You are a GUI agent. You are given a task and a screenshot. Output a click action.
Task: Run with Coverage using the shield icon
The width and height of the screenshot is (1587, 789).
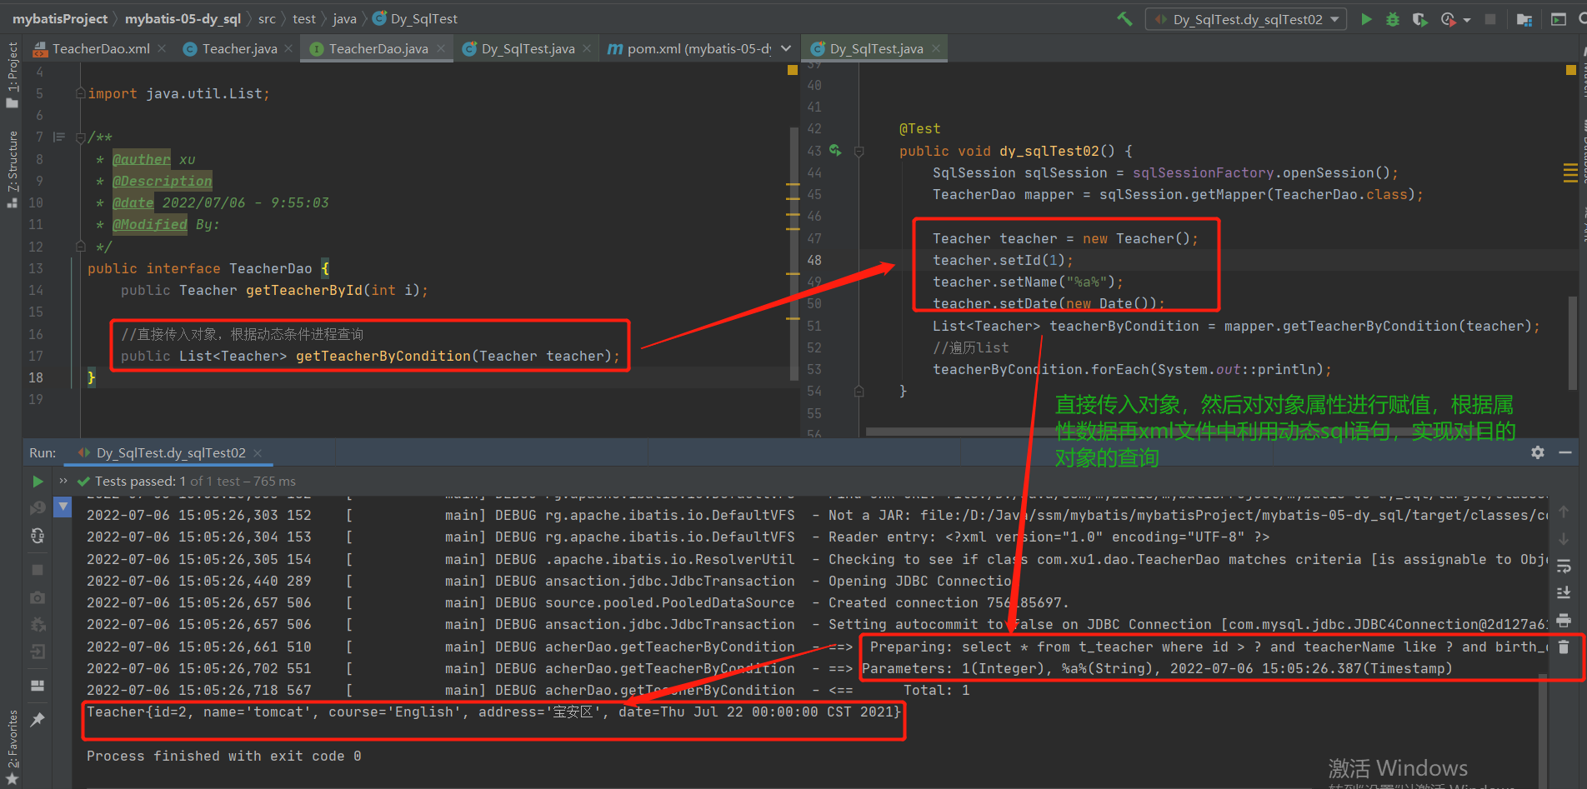click(x=1419, y=18)
